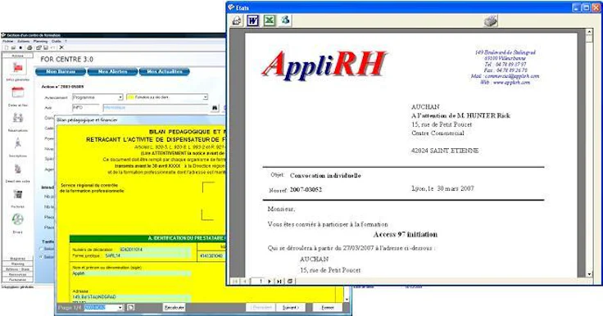Open the Planning menu in For Centre

point(40,41)
